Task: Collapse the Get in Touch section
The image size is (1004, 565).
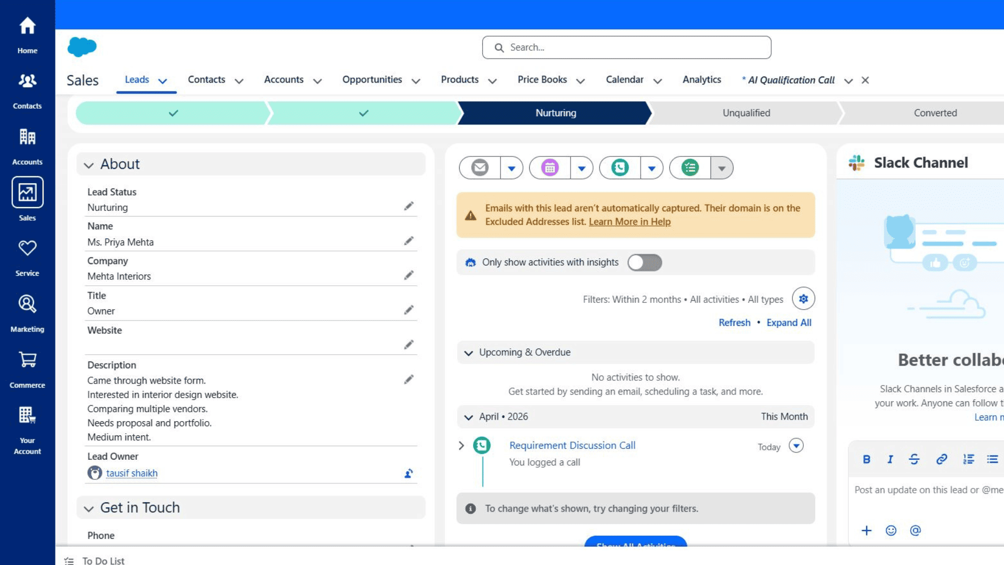Action: [x=89, y=508]
